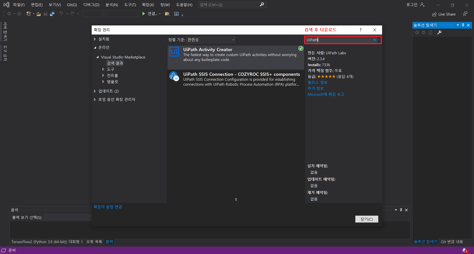Clear the UiPath search with the X icon
The width and height of the screenshot is (474, 254).
[x=374, y=40]
